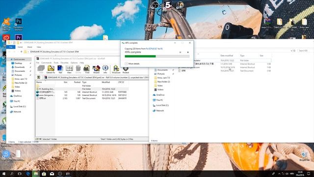Click the copy progress bar
Image resolution: width=314 pixels, height=177 pixels.
point(157,57)
